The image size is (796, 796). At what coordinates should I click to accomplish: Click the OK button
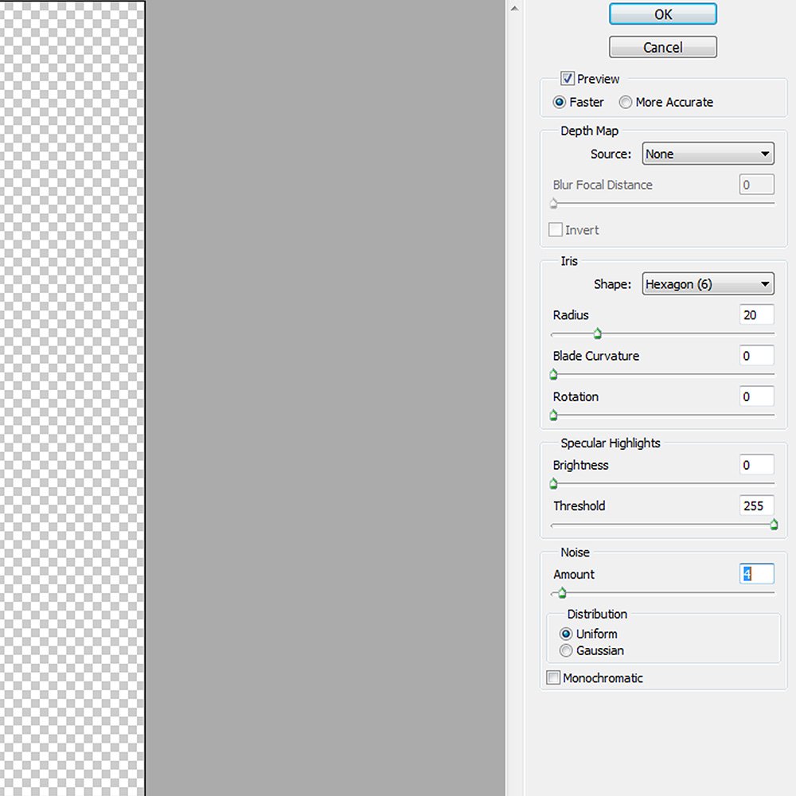(662, 14)
